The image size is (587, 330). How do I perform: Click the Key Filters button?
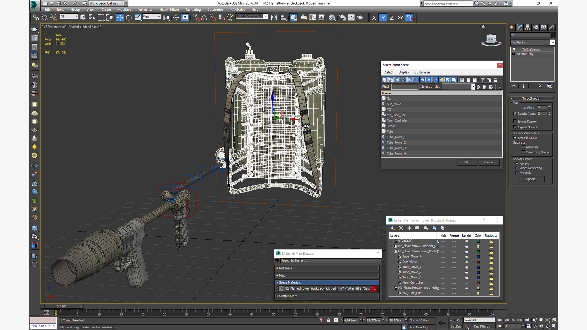(483, 326)
